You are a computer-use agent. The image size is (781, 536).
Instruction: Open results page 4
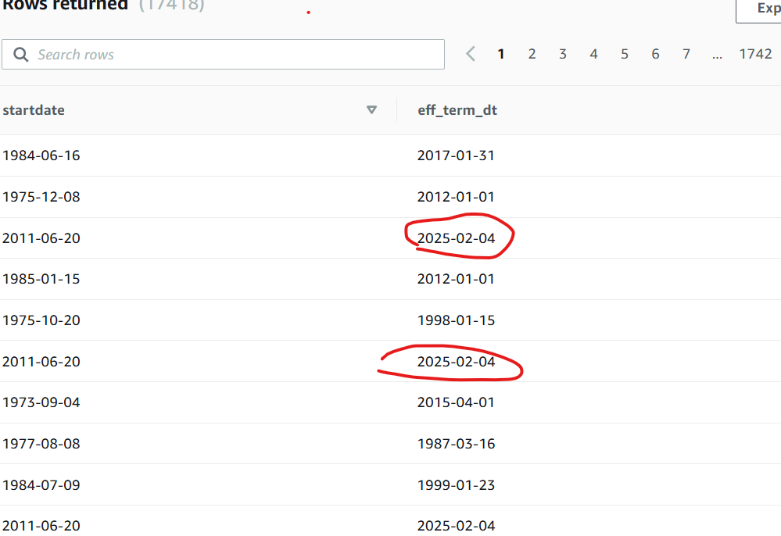point(593,54)
